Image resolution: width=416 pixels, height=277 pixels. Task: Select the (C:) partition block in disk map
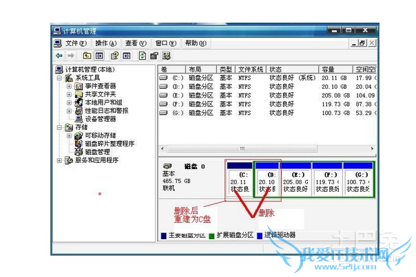coord(240,179)
